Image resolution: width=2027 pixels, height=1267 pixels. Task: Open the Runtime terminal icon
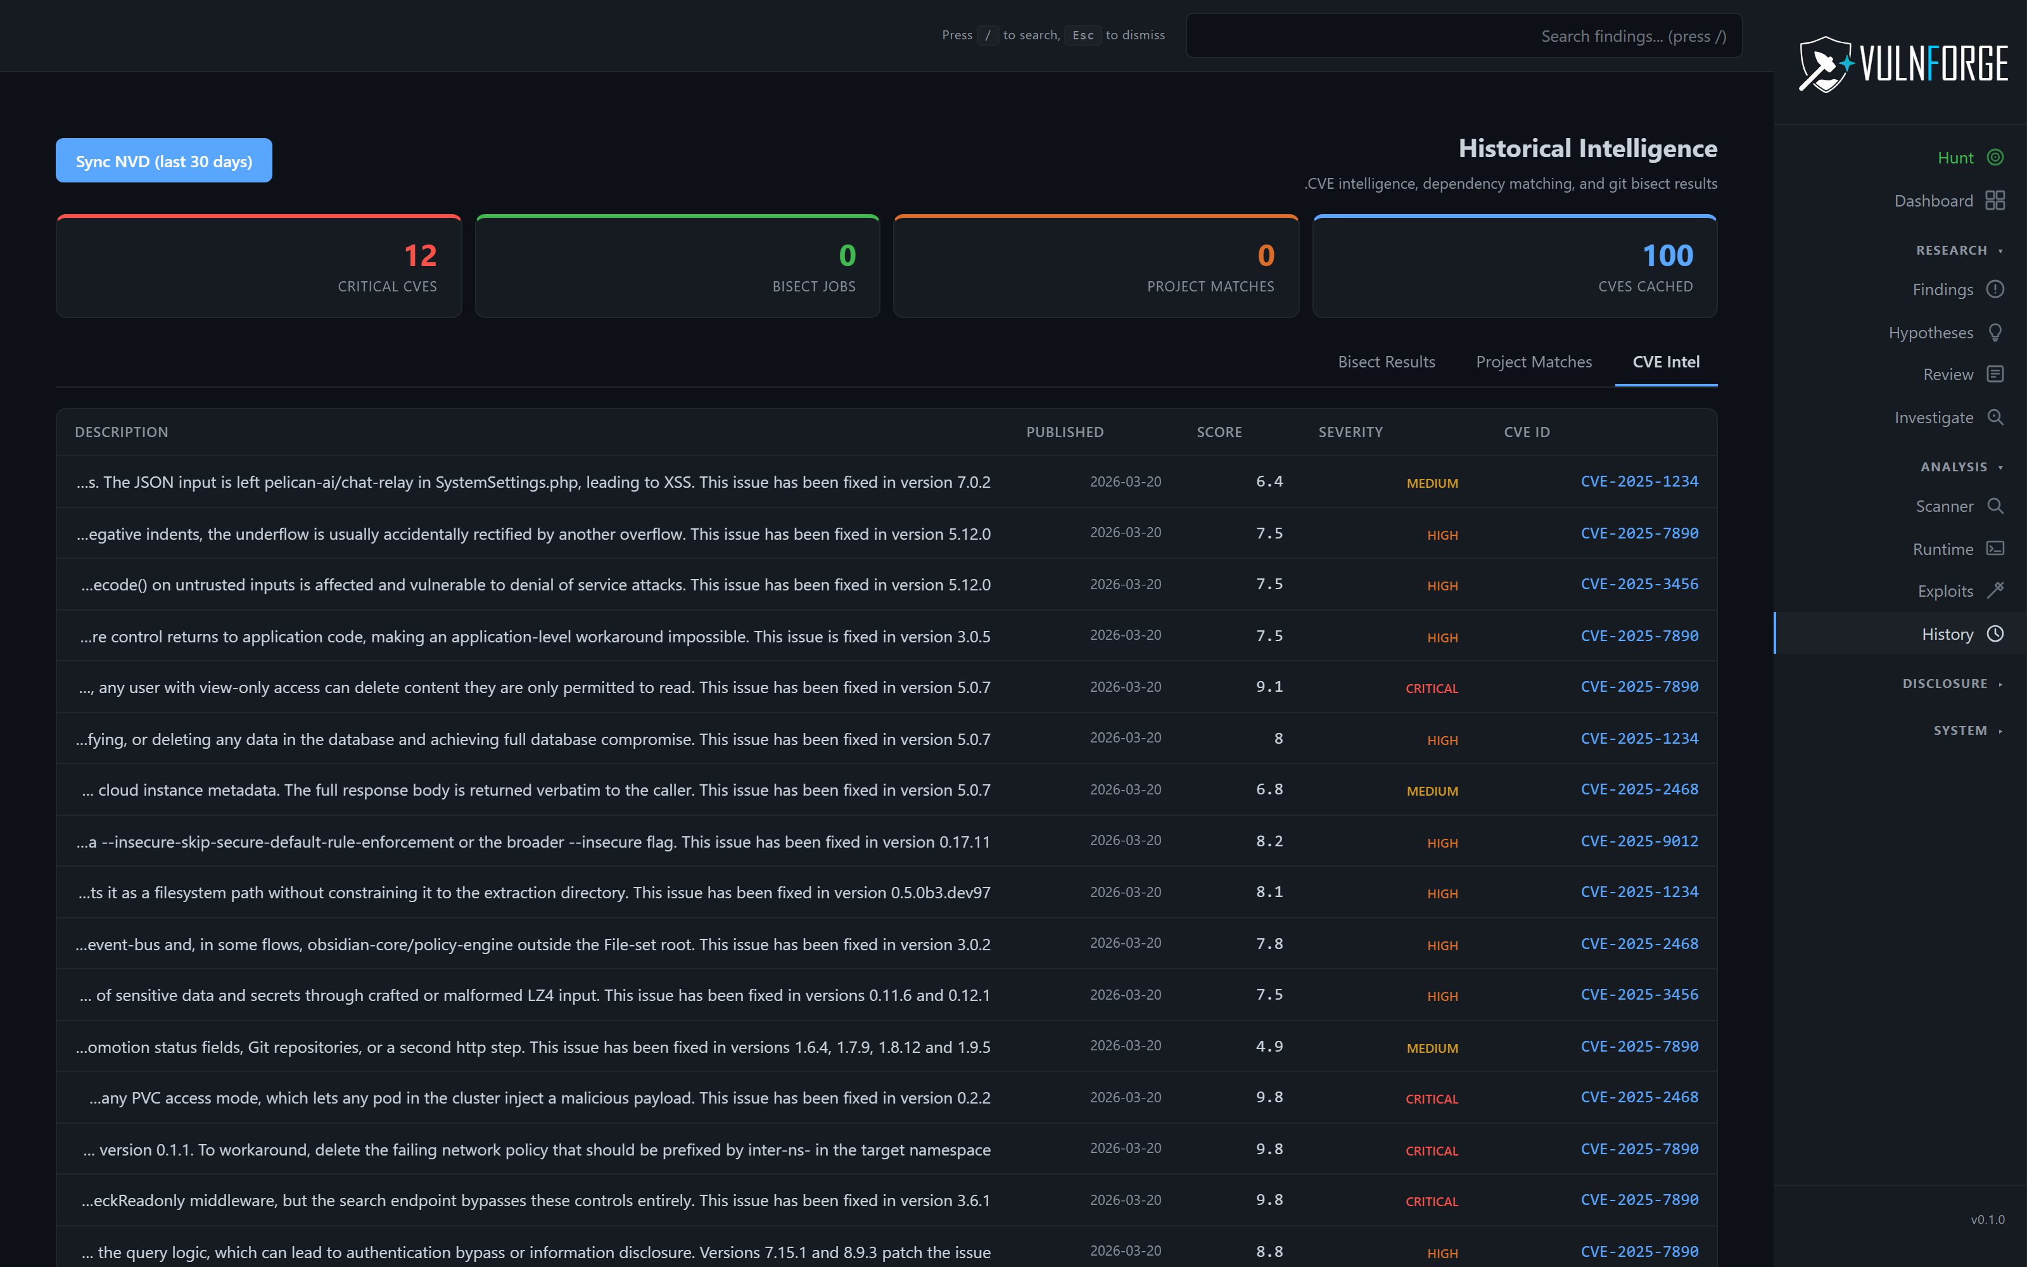pos(1996,548)
